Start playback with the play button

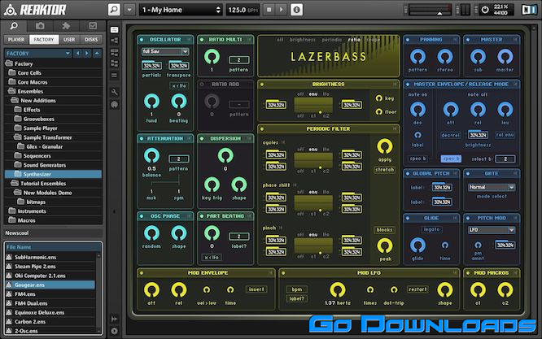[x=281, y=10]
